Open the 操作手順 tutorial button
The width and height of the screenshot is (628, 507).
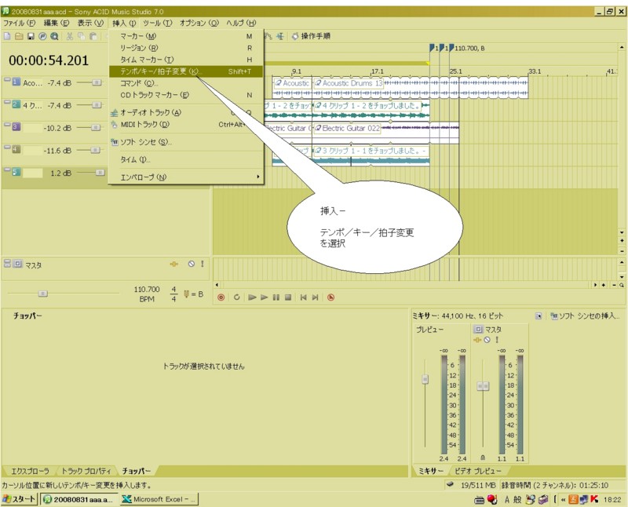pos(311,36)
